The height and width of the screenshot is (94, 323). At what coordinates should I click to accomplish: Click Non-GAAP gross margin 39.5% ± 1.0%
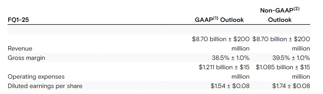coord(291,58)
